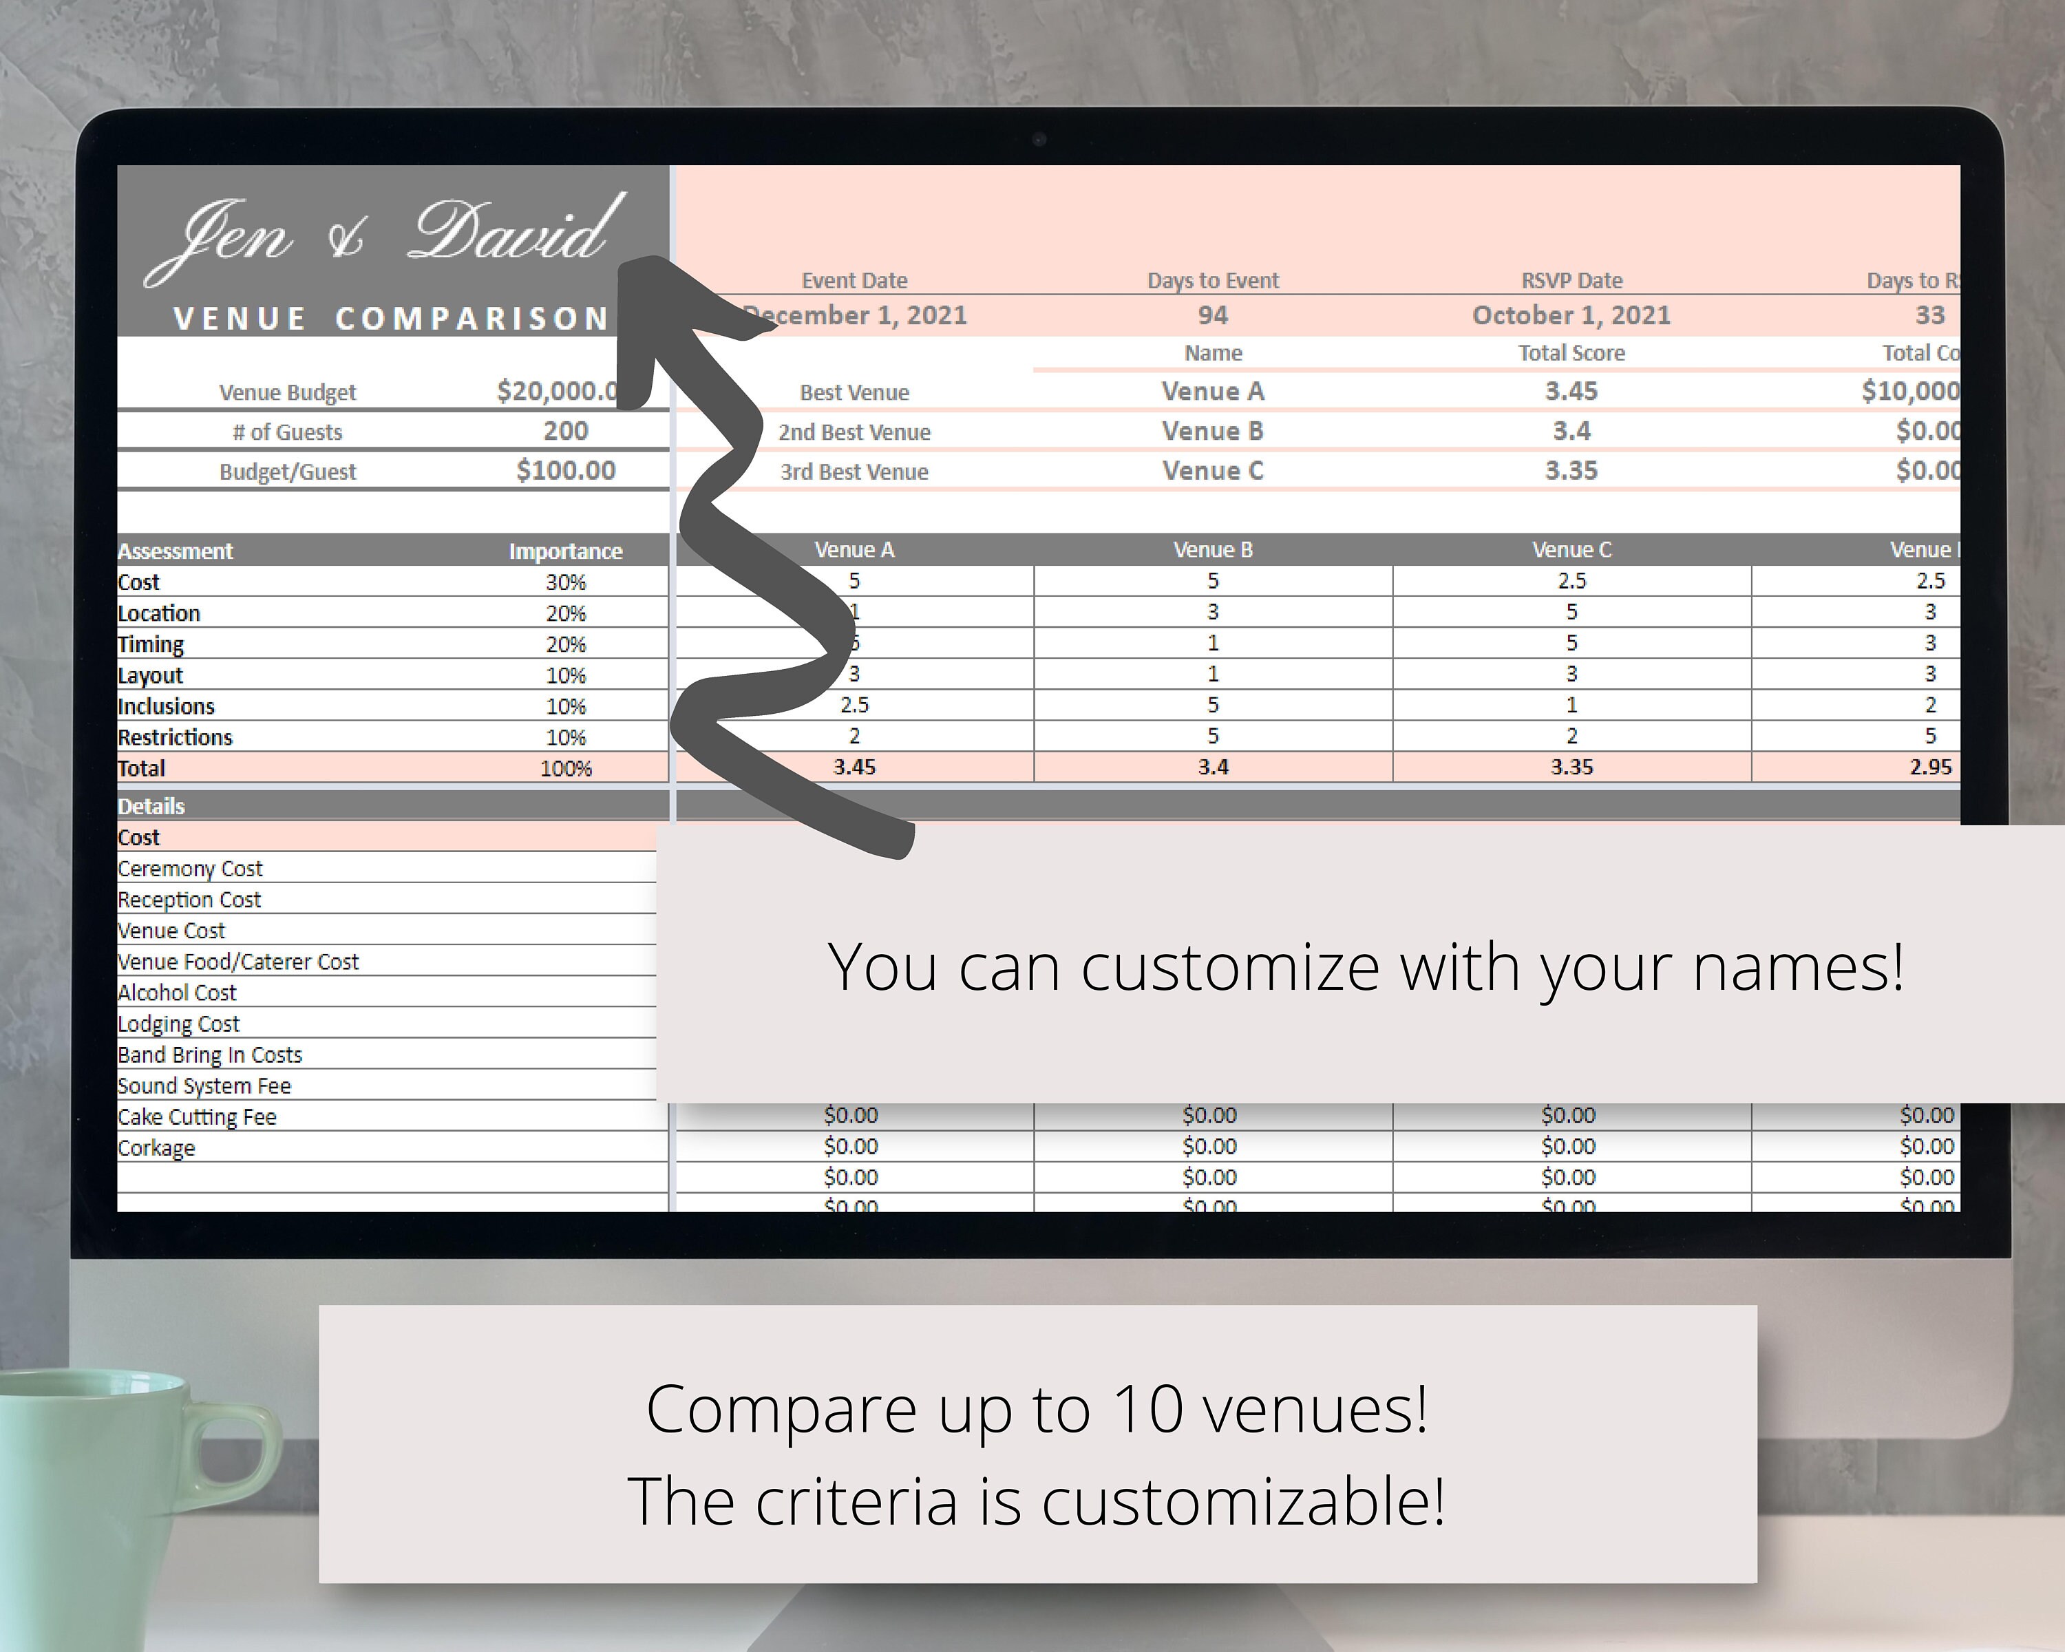Select the 3.4 Total Score for 2nd Best Venue
The width and height of the screenshot is (2065, 1652).
click(x=1571, y=431)
